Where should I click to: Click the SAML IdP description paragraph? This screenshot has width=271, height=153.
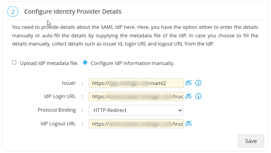[135, 36]
